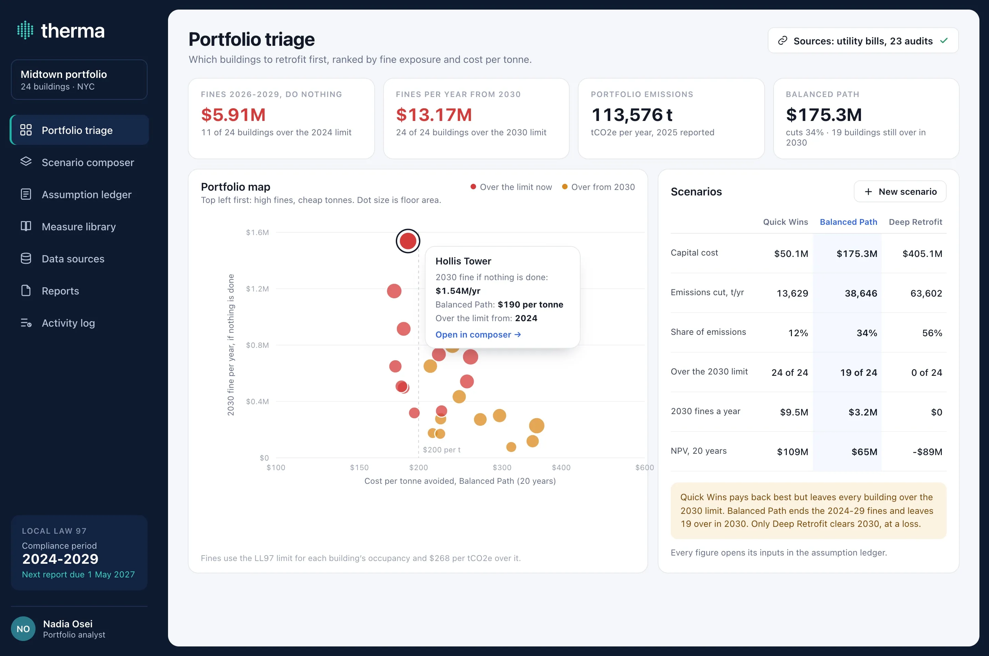Click the Scenario composer layers icon
Screen dimensions: 989x656
(26, 162)
